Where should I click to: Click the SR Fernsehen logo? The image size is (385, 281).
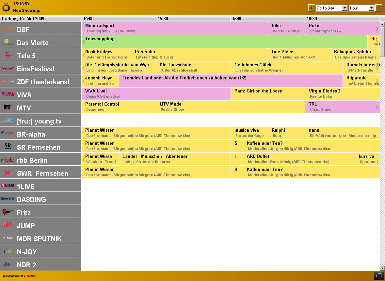pos(8,147)
